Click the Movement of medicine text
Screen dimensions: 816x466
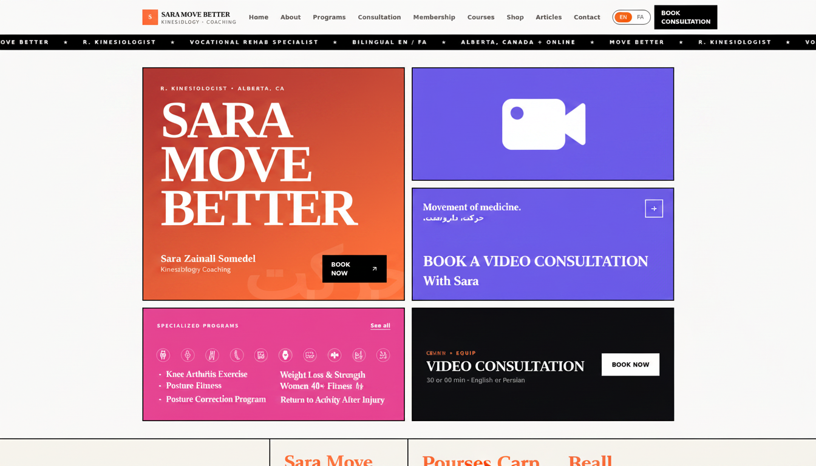click(472, 207)
